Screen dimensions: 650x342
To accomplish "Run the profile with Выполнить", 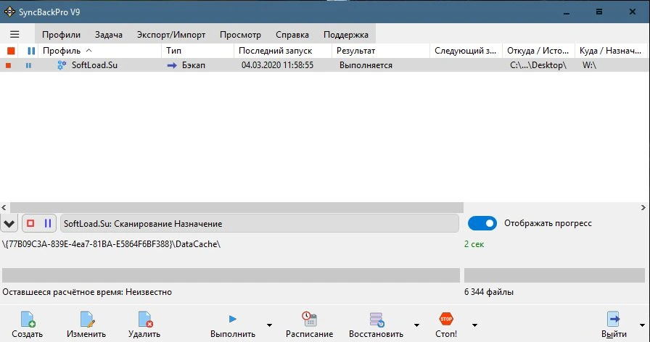I will pyautogui.click(x=233, y=325).
